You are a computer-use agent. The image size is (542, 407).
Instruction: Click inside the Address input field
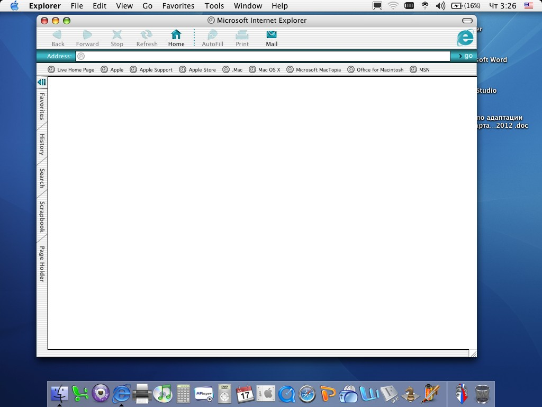click(263, 56)
